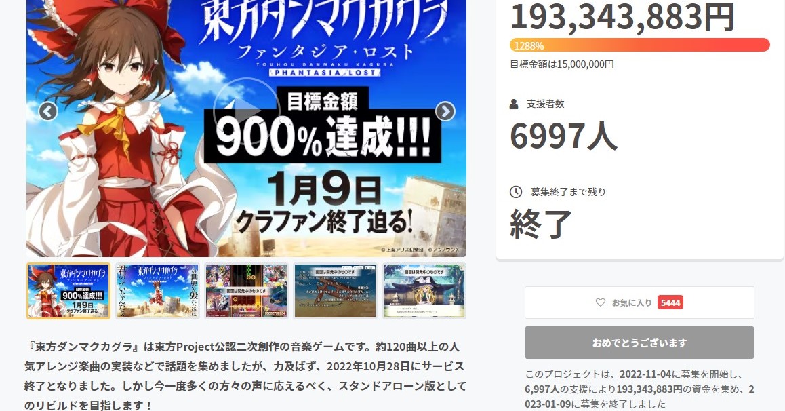Click the grey おめでとうございます button
Viewport: 785px width, 411px height.
639,343
